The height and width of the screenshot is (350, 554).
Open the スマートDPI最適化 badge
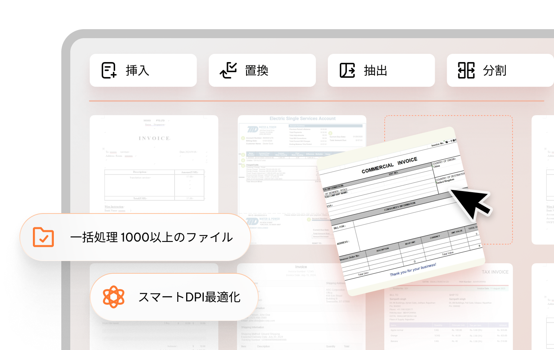coord(174,297)
